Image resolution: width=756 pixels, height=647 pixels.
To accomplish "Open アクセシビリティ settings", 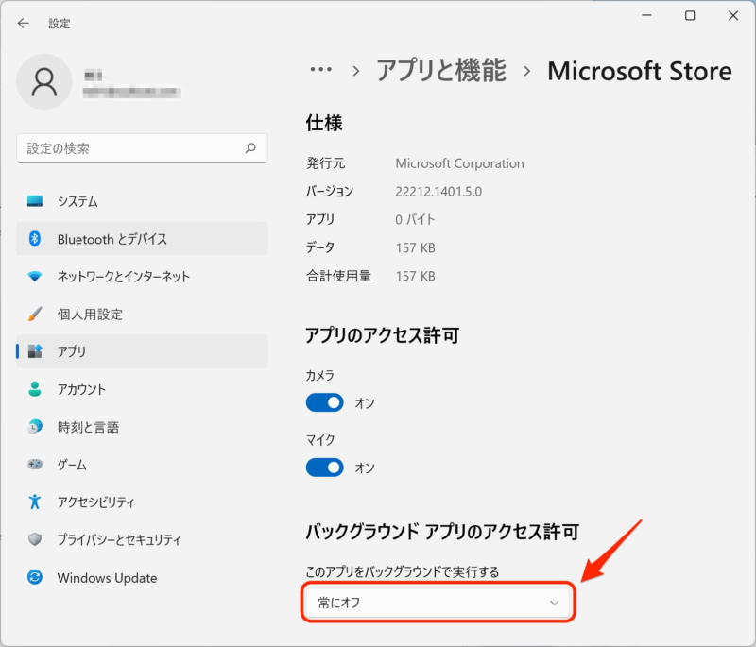I will coord(143,502).
